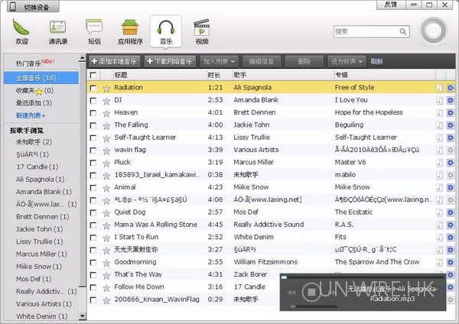This screenshot has height=324, width=459.
Task: Check the box next to Quiet Dog
Action: [93, 212]
